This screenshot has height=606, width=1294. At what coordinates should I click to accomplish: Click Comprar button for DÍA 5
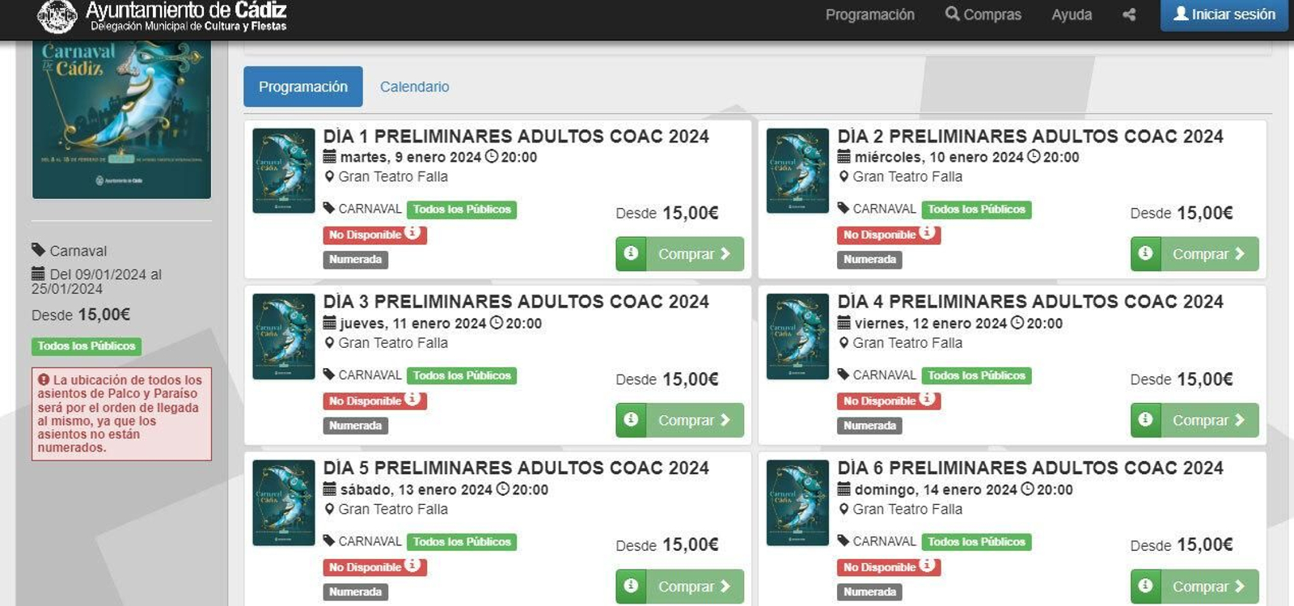pos(695,587)
